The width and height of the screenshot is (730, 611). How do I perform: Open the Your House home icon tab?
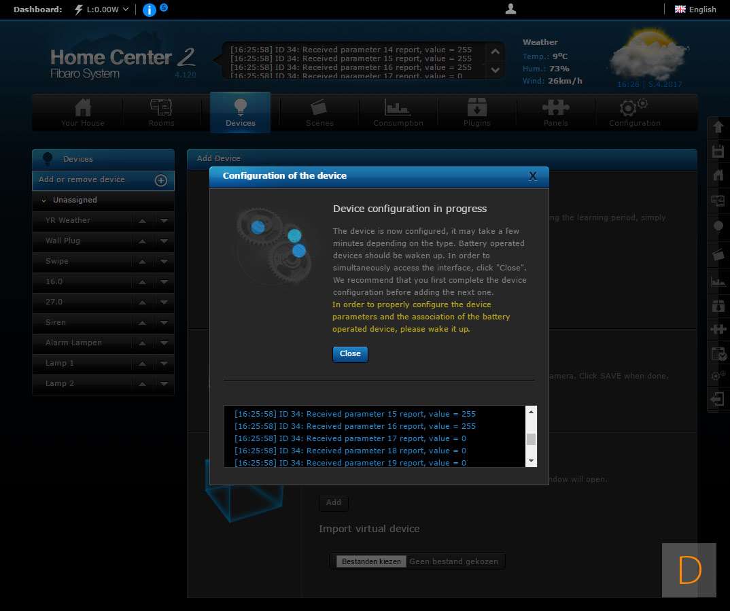[x=83, y=112]
